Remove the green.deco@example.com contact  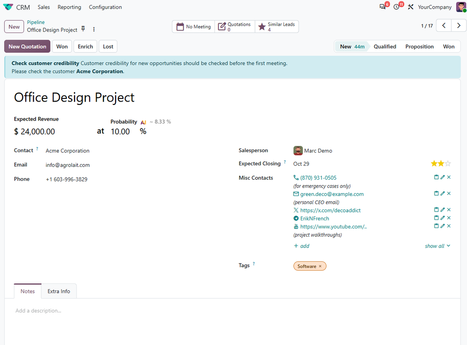(449, 193)
